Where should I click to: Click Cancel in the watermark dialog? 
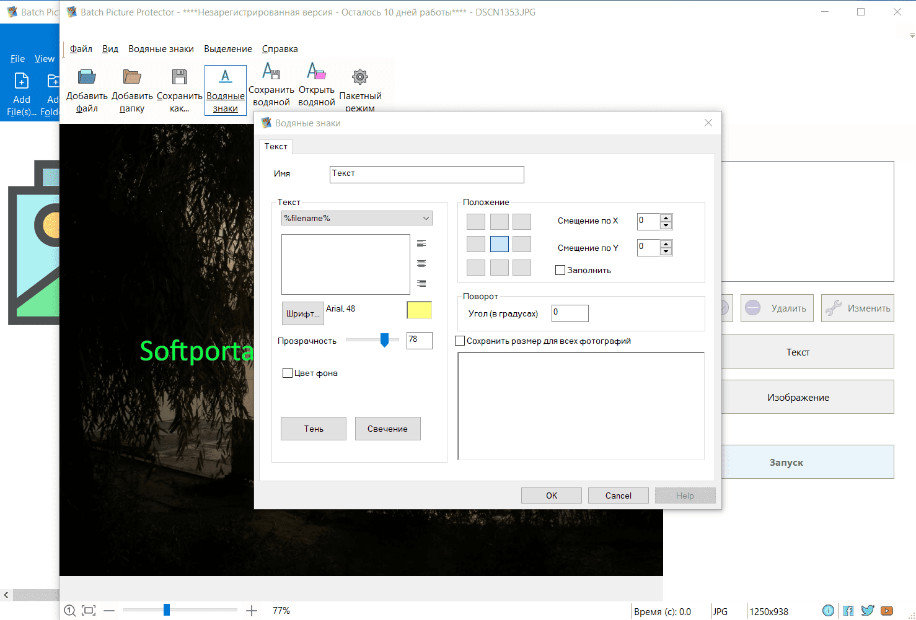coord(619,496)
